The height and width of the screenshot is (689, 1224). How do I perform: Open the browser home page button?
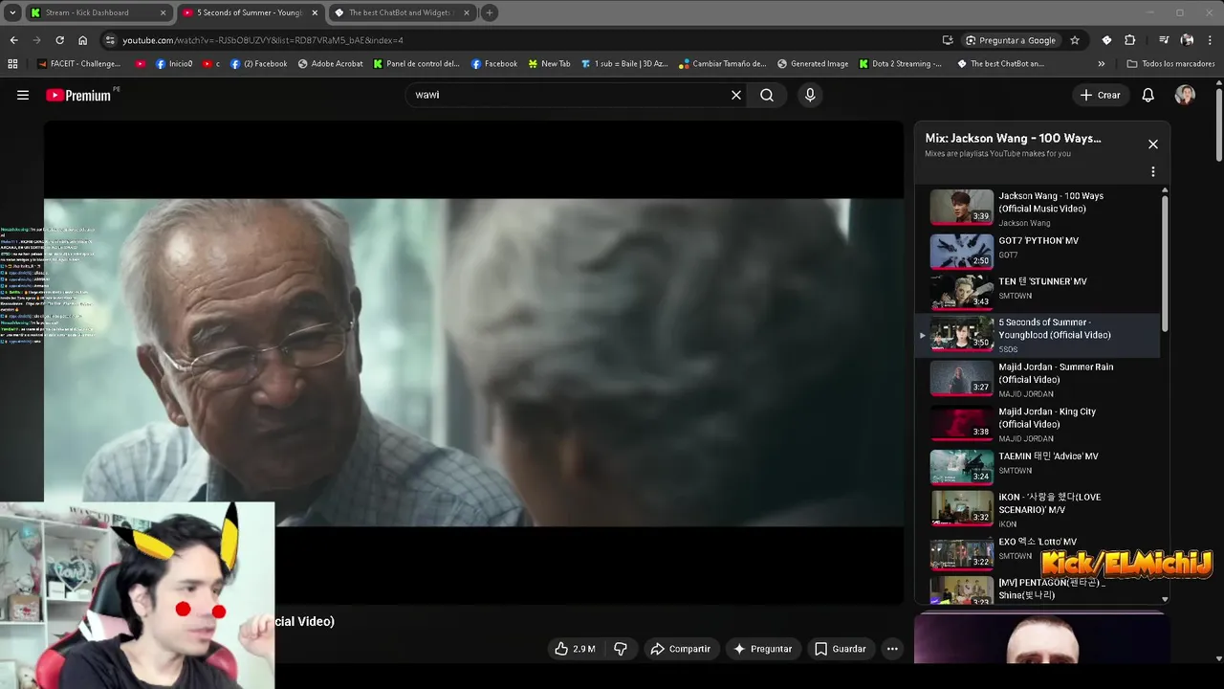point(83,40)
